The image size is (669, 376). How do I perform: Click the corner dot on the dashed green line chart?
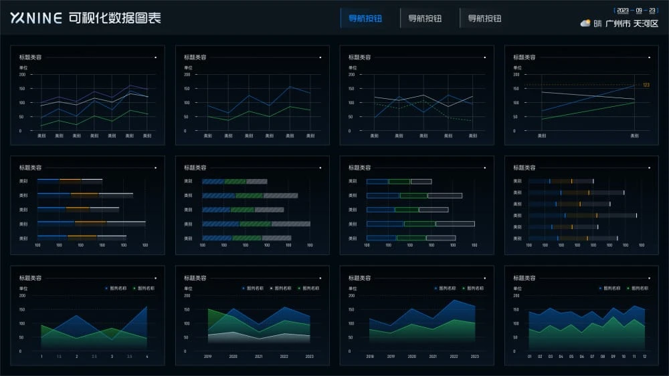[484, 57]
